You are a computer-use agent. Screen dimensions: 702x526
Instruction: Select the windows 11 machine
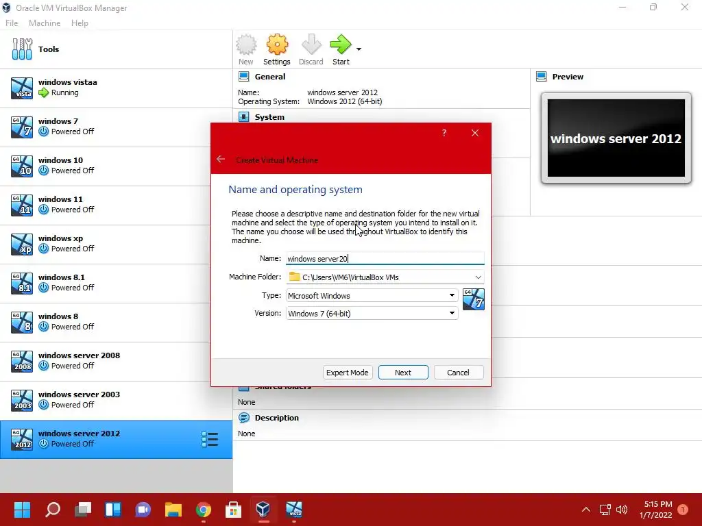tap(116, 205)
